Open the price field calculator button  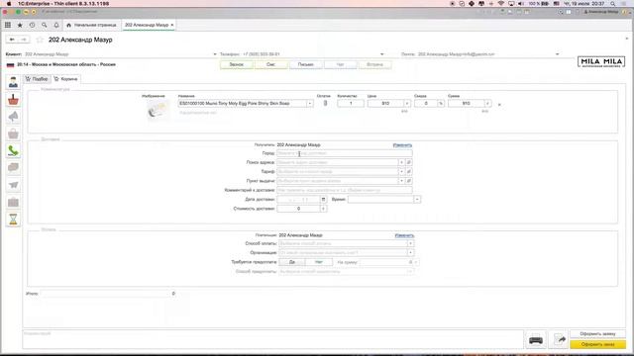pyautogui.click(x=407, y=104)
